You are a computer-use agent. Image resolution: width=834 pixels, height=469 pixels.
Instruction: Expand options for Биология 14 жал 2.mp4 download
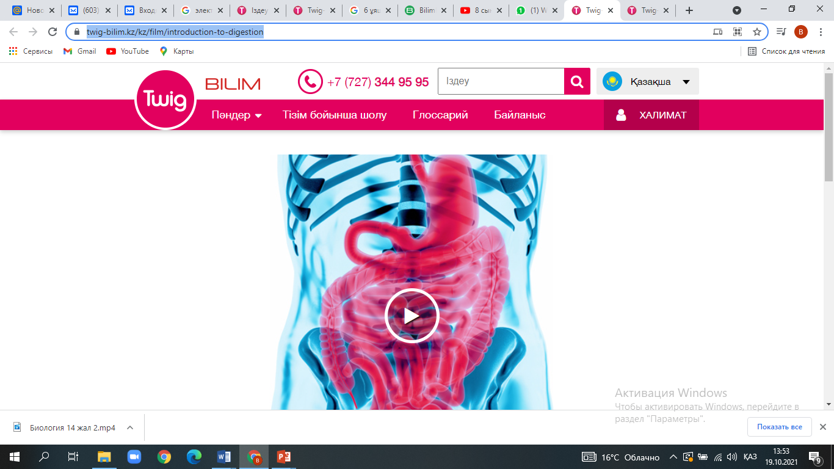[130, 427]
